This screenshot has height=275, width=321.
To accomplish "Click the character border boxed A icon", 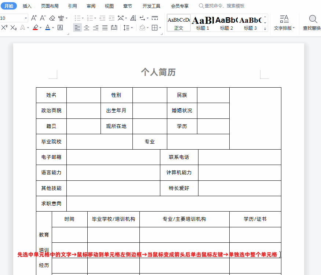I will pyautogui.click(x=60, y=27).
